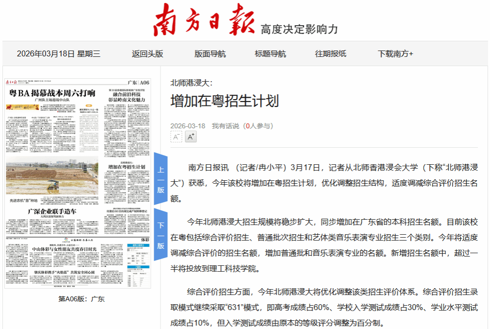Viewport: 490px width, 329px height.
Task: Click the 南方日报 masthead logo
Action: click(204, 21)
